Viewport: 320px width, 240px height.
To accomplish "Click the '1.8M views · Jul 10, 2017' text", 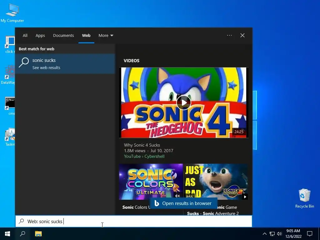I will [148, 151].
